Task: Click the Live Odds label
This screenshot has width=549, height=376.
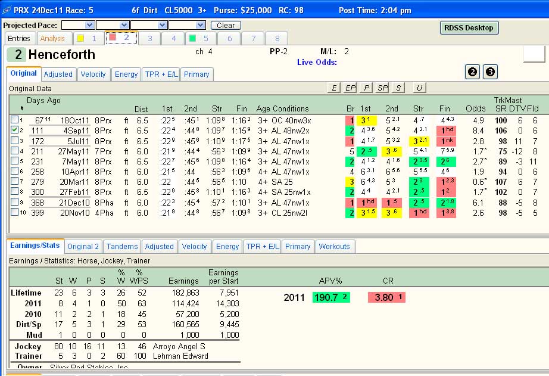Action: pyautogui.click(x=317, y=63)
